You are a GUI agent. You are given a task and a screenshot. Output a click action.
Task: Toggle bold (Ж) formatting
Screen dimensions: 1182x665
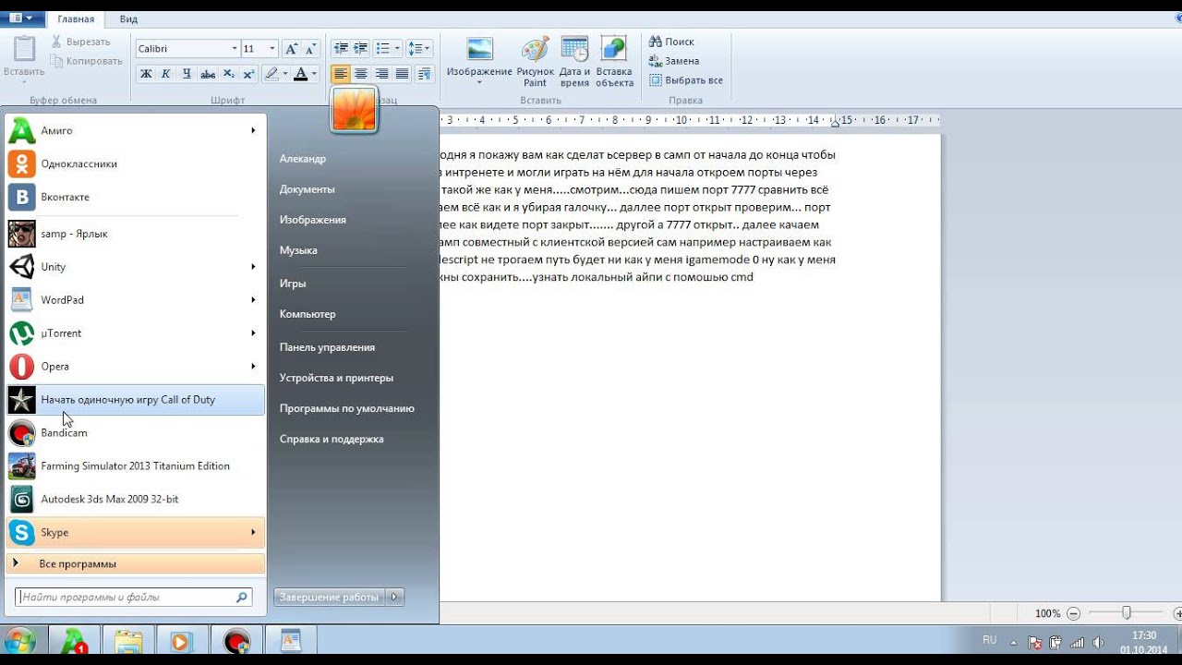(x=146, y=74)
